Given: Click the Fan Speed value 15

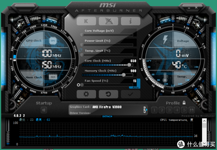Looking at the screenshot, I should coord(135,81).
